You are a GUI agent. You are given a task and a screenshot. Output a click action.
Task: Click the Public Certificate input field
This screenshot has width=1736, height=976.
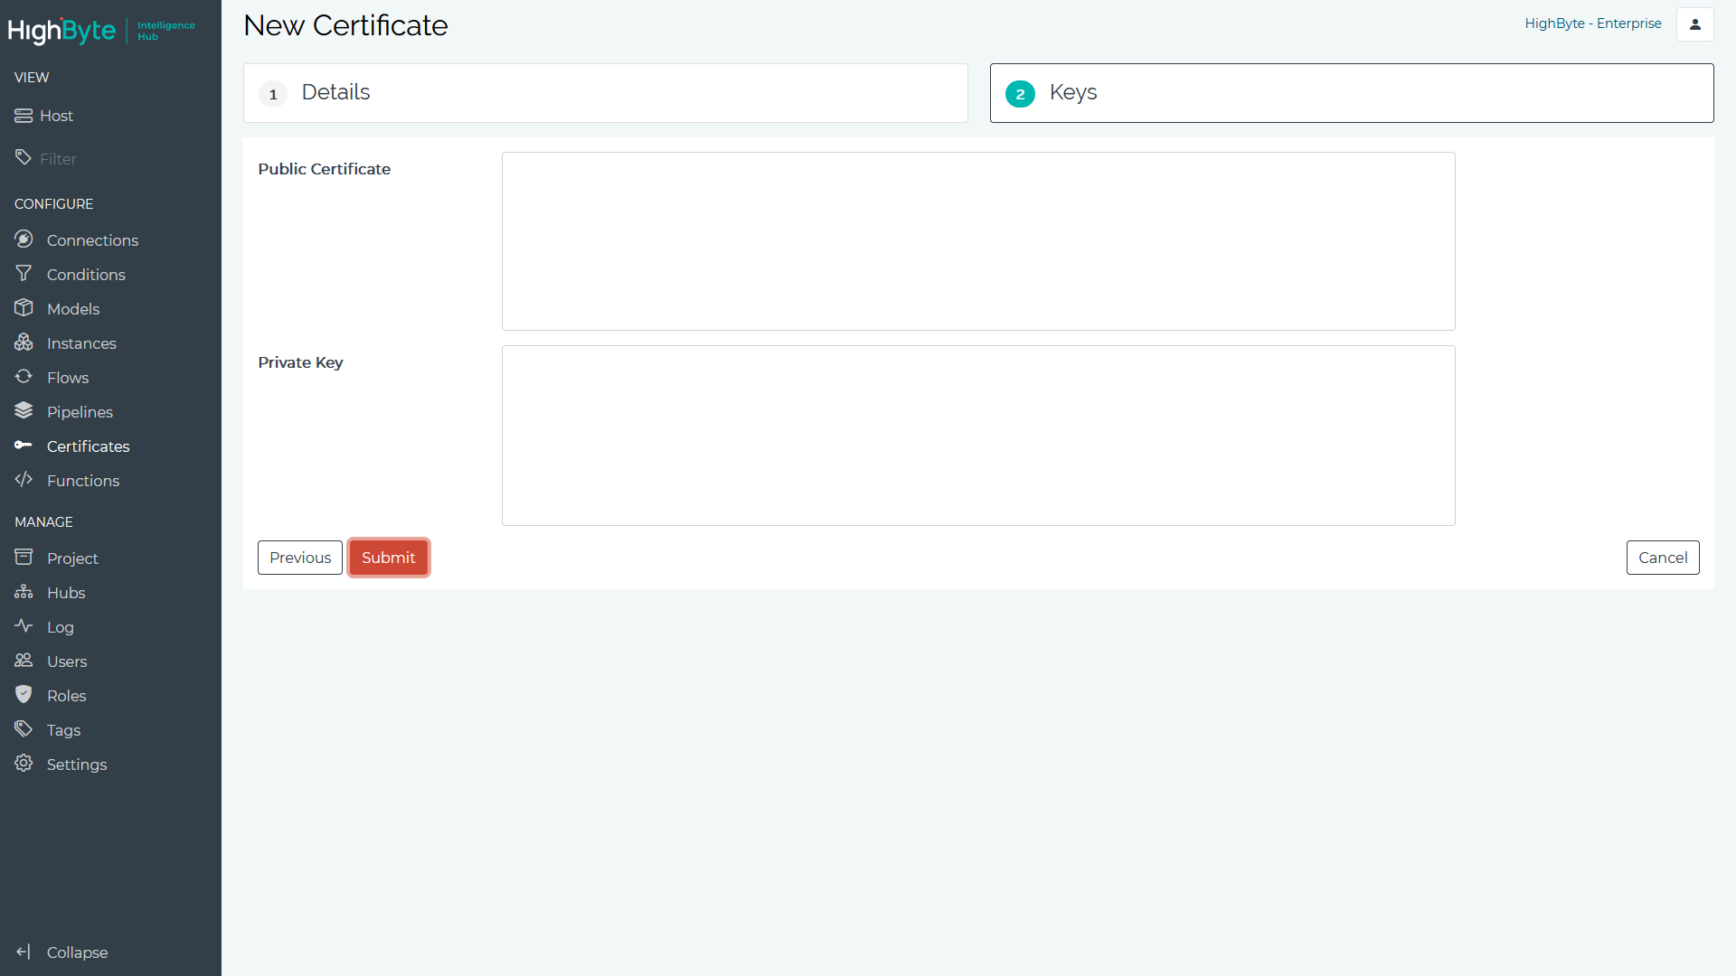(x=977, y=240)
